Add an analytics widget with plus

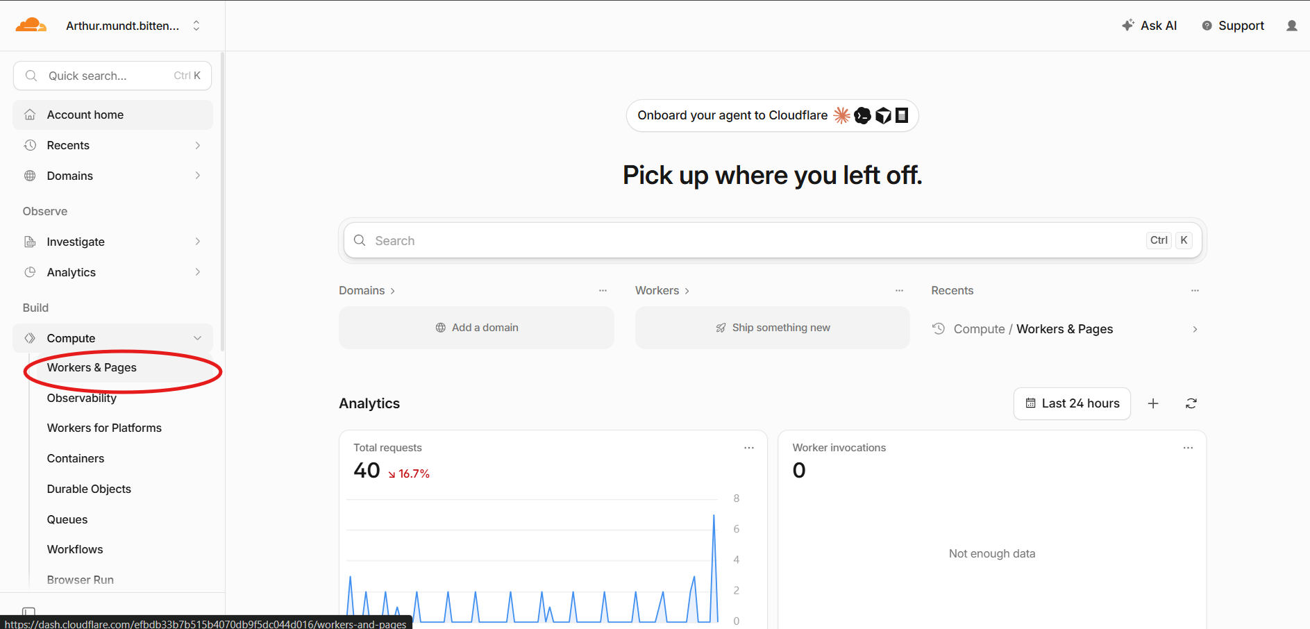(1153, 403)
